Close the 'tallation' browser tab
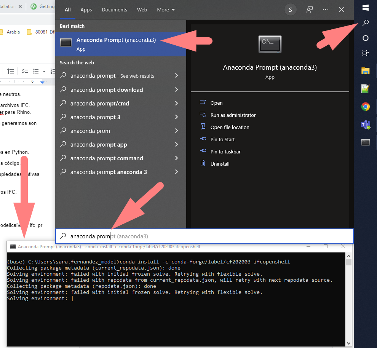 pyautogui.click(x=20, y=6)
